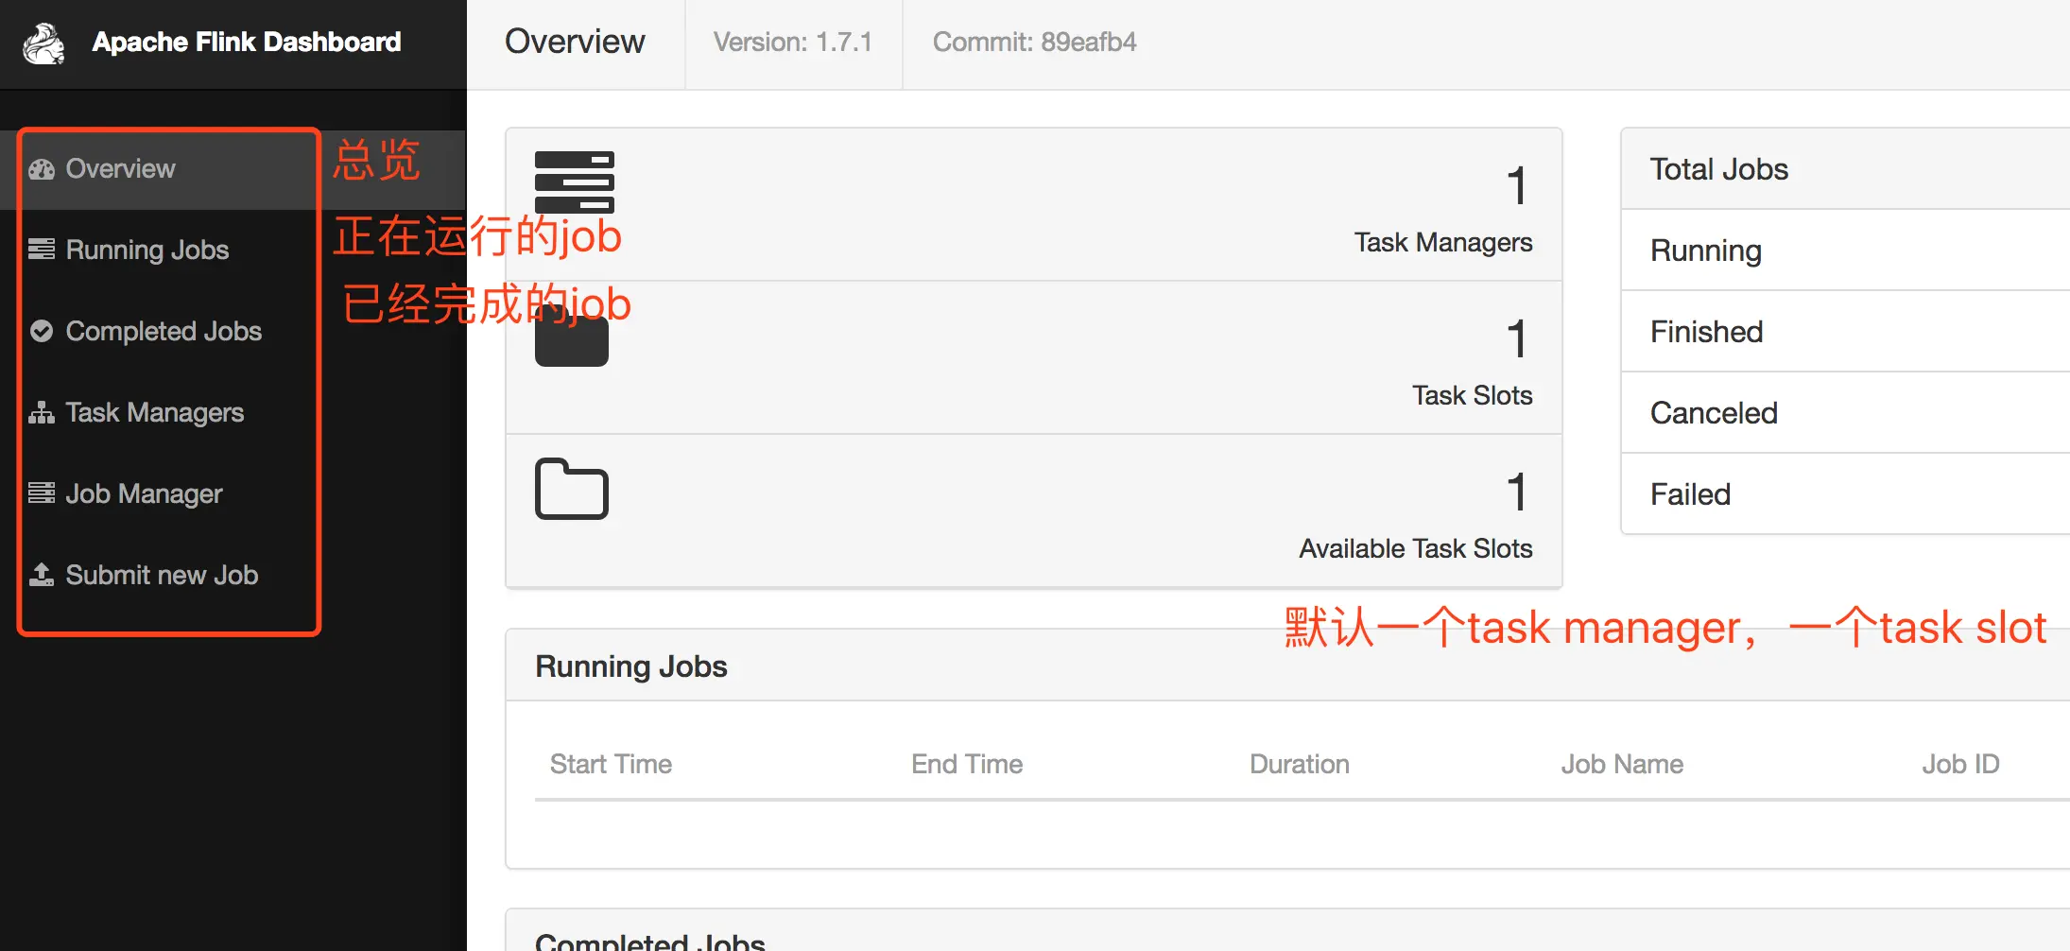This screenshot has width=2070, height=951.
Task: Click the Total Jobs panel header
Action: point(1845,169)
